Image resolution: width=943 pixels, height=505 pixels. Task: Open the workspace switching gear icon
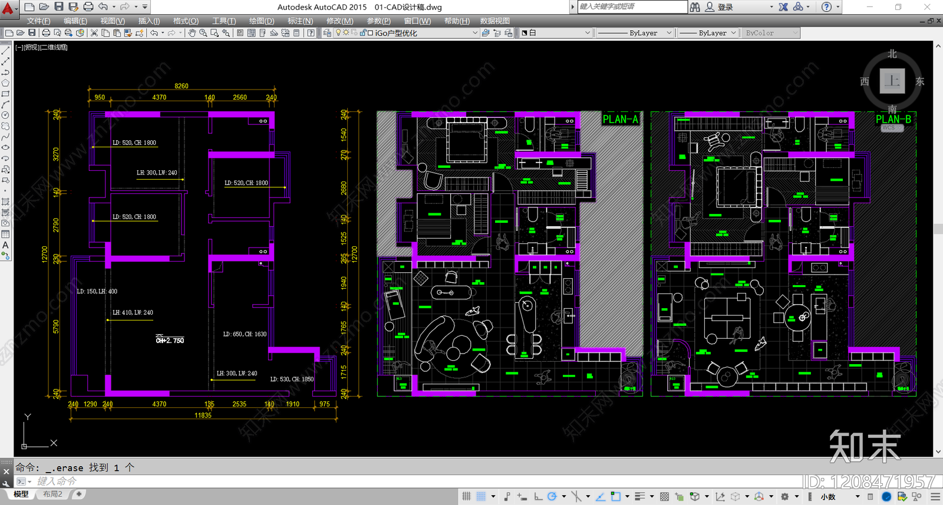pos(785,497)
